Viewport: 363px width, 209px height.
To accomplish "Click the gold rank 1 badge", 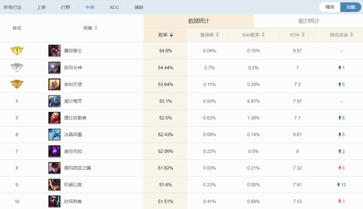I will [x=17, y=50].
